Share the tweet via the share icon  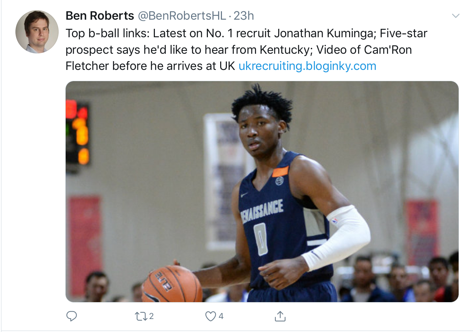tap(280, 316)
